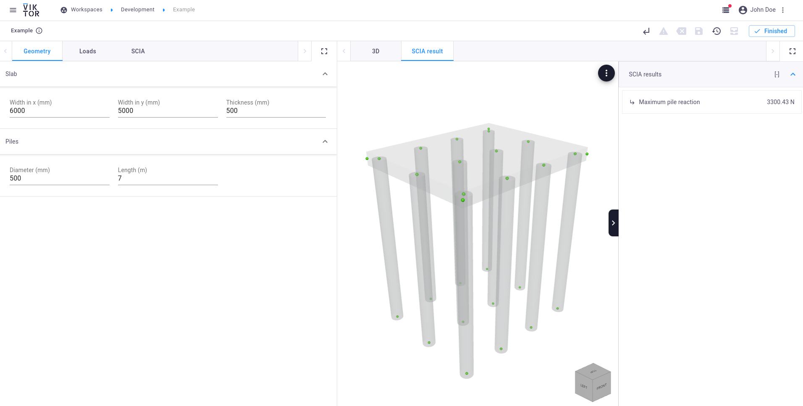This screenshot has height=406, width=803.
Task: Click the entity info icon beside Example
Action: 39,31
